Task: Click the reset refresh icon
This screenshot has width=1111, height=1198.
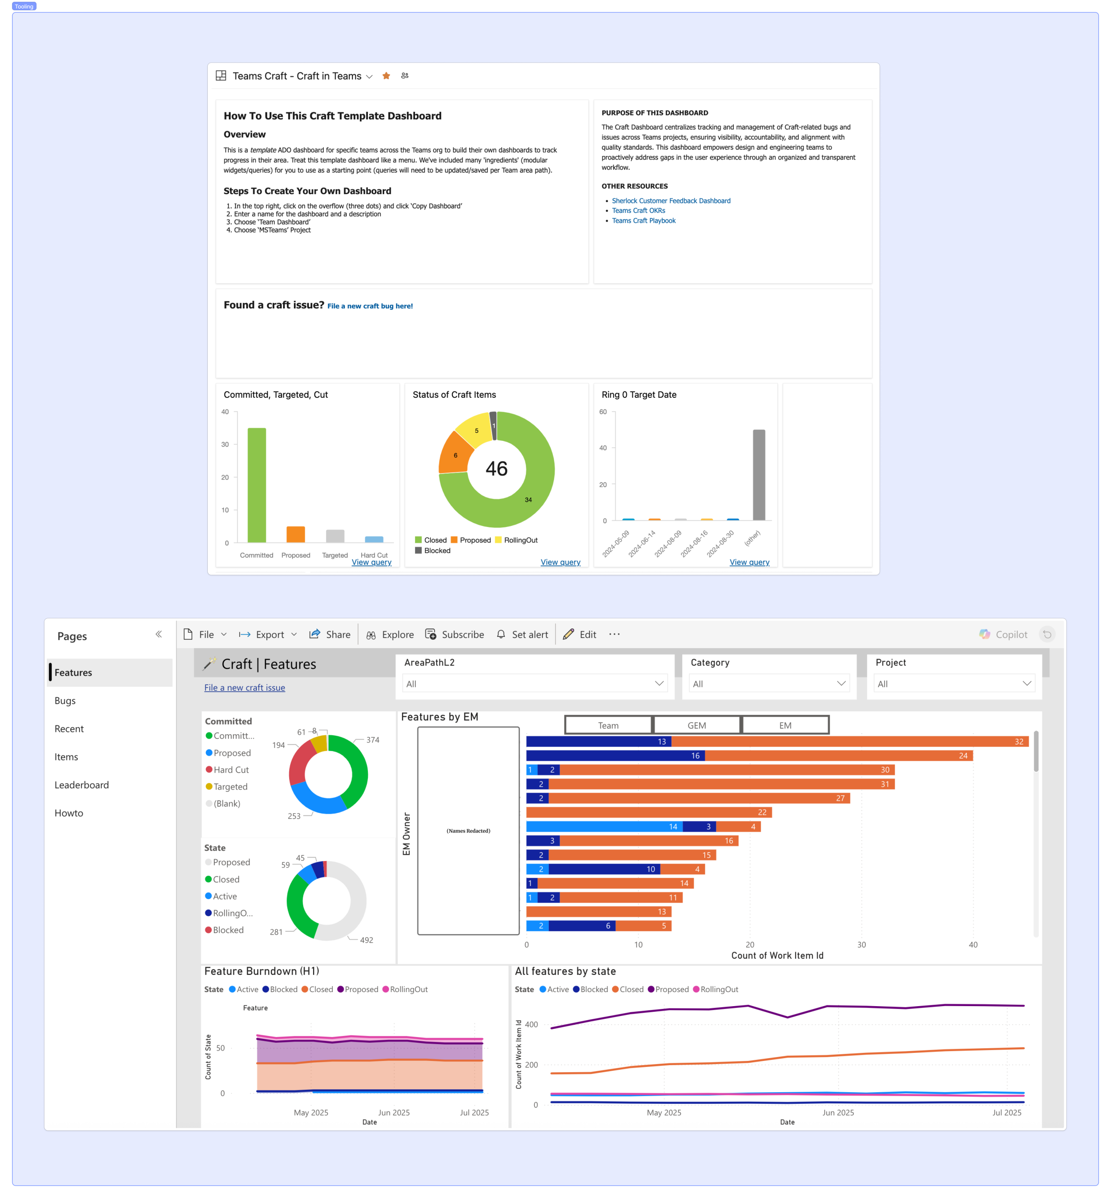Action: coord(1047,634)
